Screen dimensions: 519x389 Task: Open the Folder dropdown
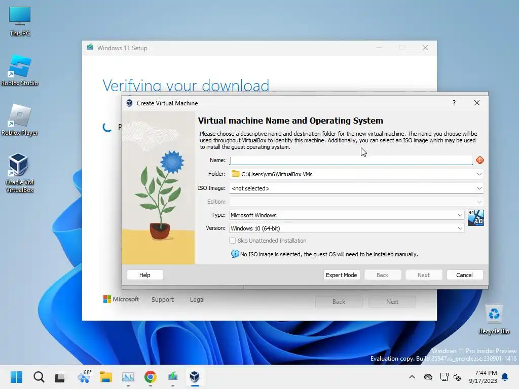[x=479, y=174]
